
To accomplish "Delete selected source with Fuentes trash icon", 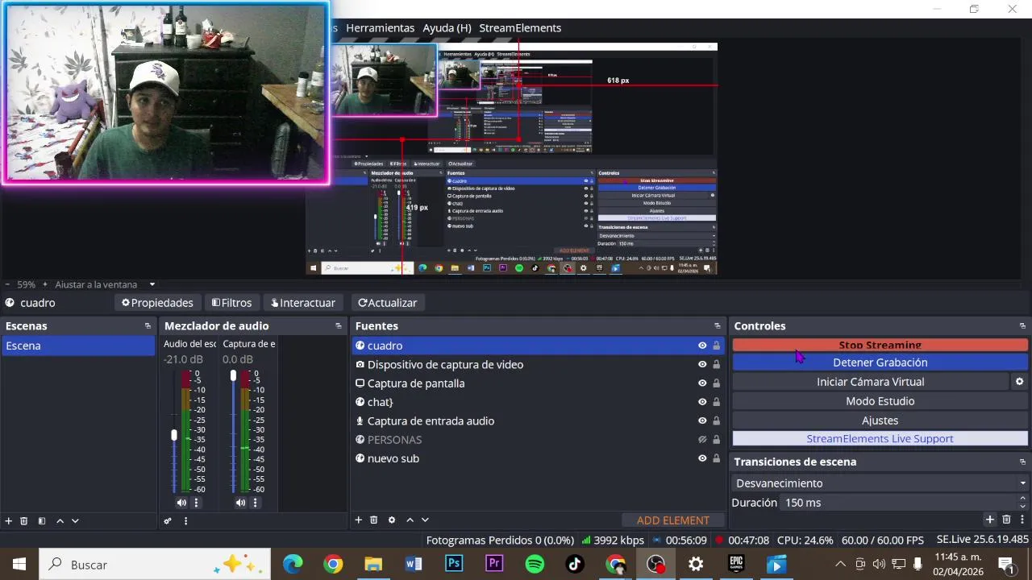I will pos(374,520).
